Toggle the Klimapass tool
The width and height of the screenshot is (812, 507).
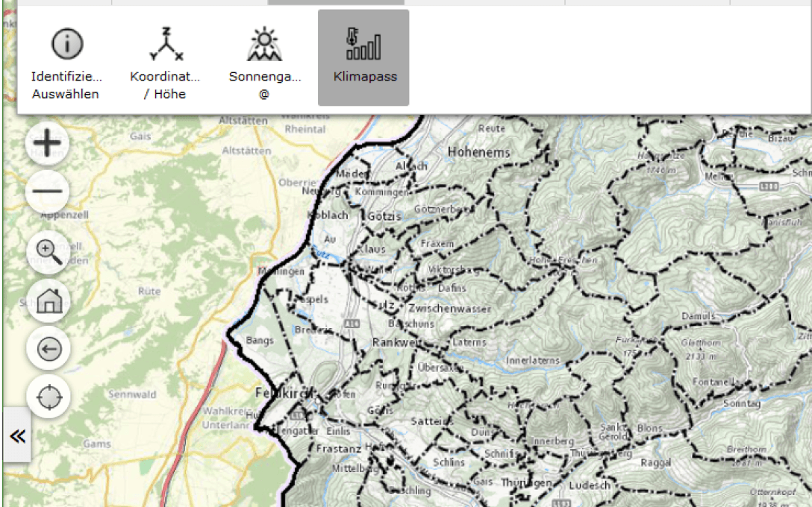pos(363,58)
